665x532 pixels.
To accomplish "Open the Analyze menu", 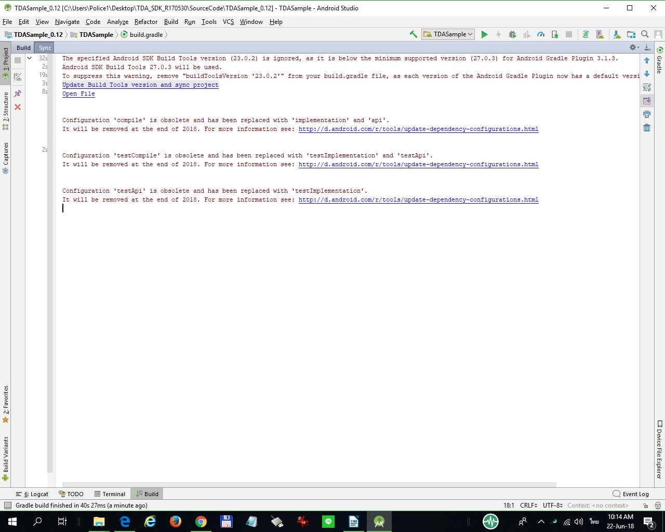I will coord(117,22).
